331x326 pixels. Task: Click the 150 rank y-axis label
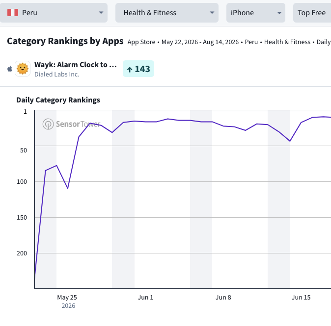[x=22, y=218]
